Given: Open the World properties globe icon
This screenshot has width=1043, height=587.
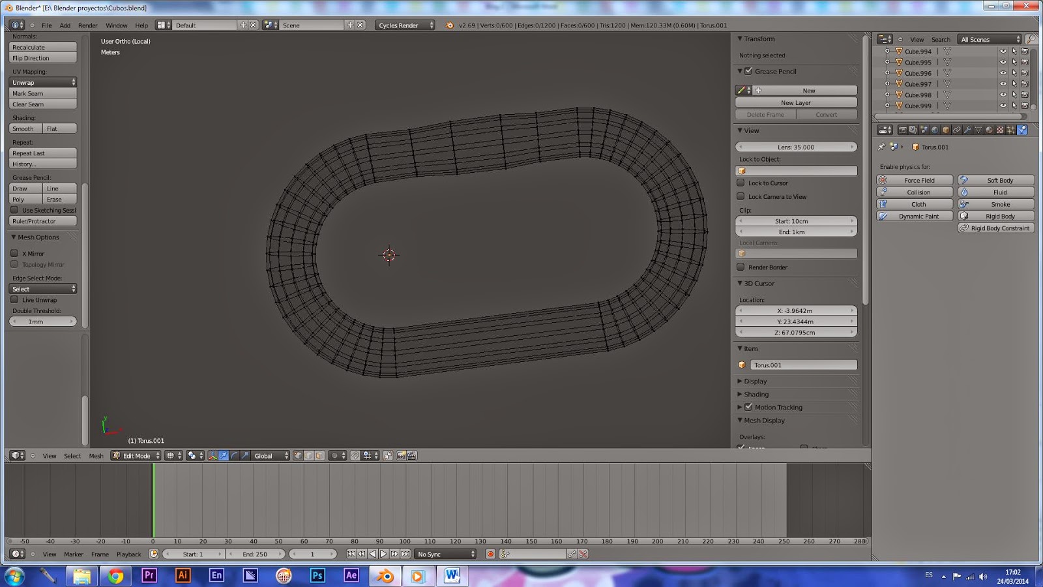Looking at the screenshot, I should tap(935, 130).
